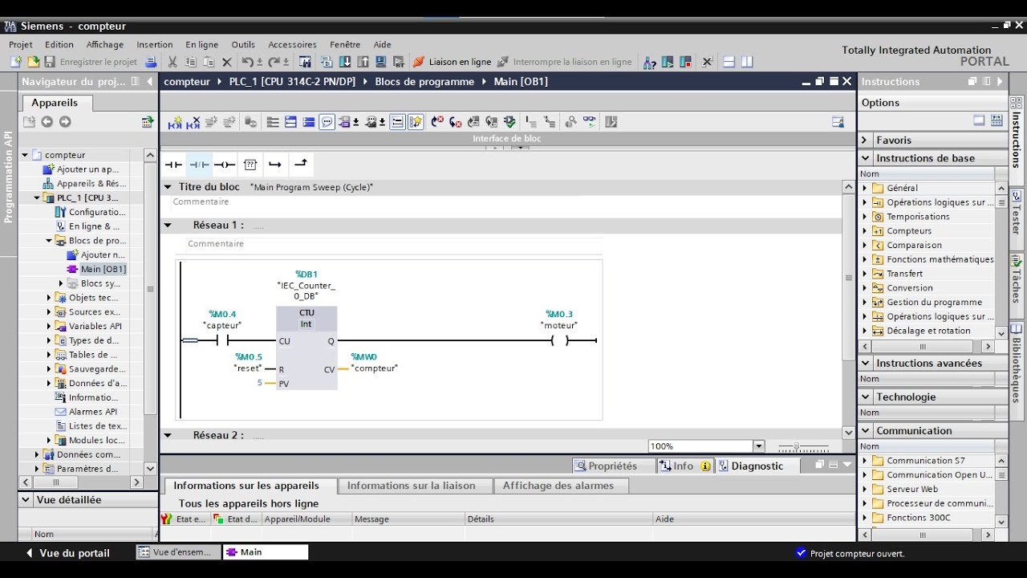
Task: Click Vue du portail link
Action: pyautogui.click(x=68, y=552)
